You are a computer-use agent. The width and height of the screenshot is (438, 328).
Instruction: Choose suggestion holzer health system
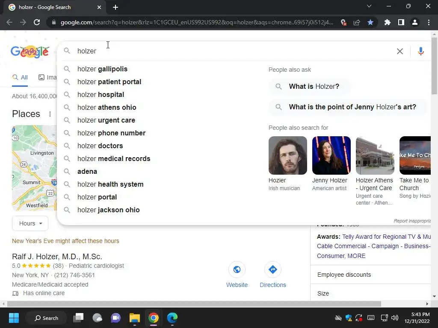pyautogui.click(x=110, y=184)
